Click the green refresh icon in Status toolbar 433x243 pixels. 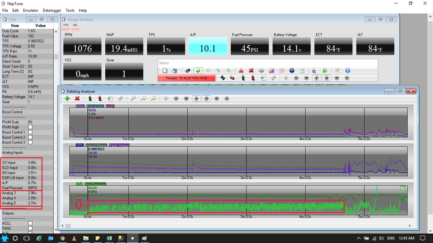[198, 70]
